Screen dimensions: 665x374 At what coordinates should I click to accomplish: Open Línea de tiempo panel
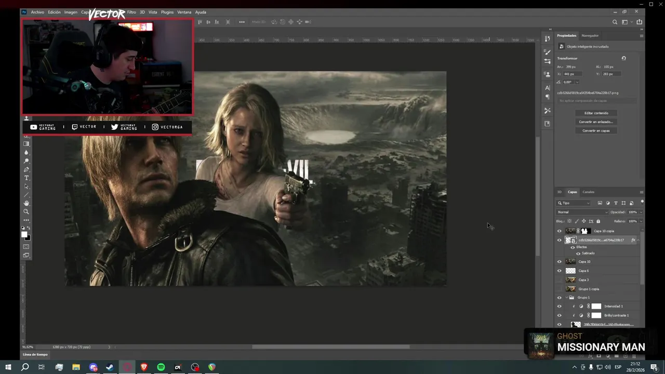(35, 355)
